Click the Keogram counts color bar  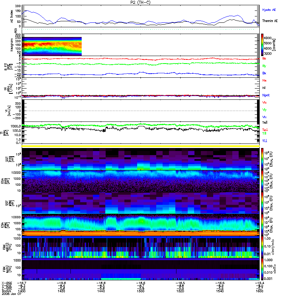[262, 45]
